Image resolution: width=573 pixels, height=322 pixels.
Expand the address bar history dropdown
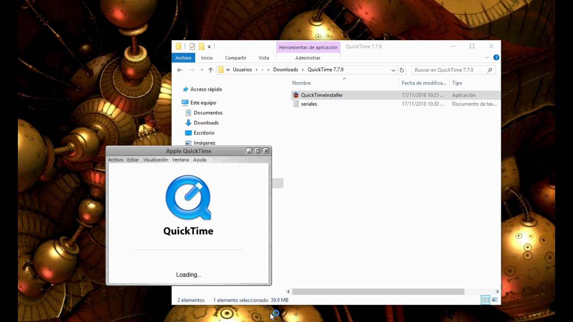(393, 70)
